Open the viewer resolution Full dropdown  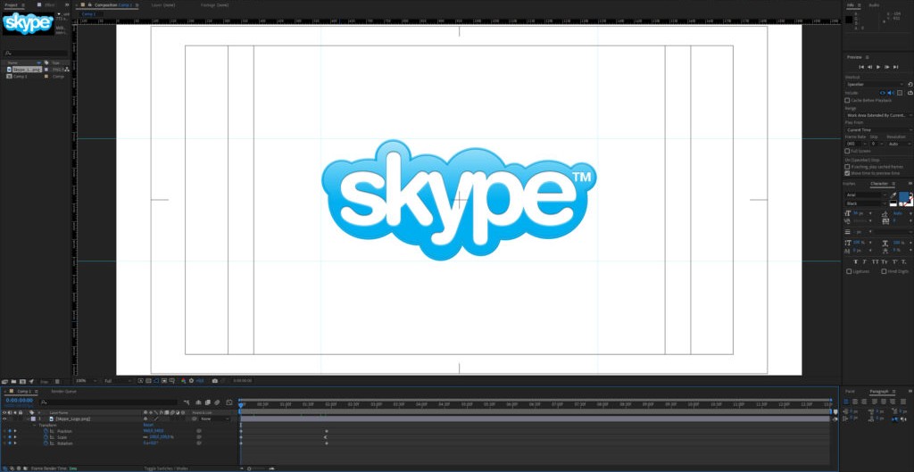click(117, 380)
